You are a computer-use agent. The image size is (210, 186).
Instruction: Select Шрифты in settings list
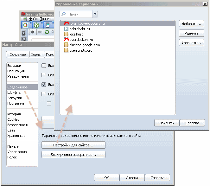coord(22,93)
